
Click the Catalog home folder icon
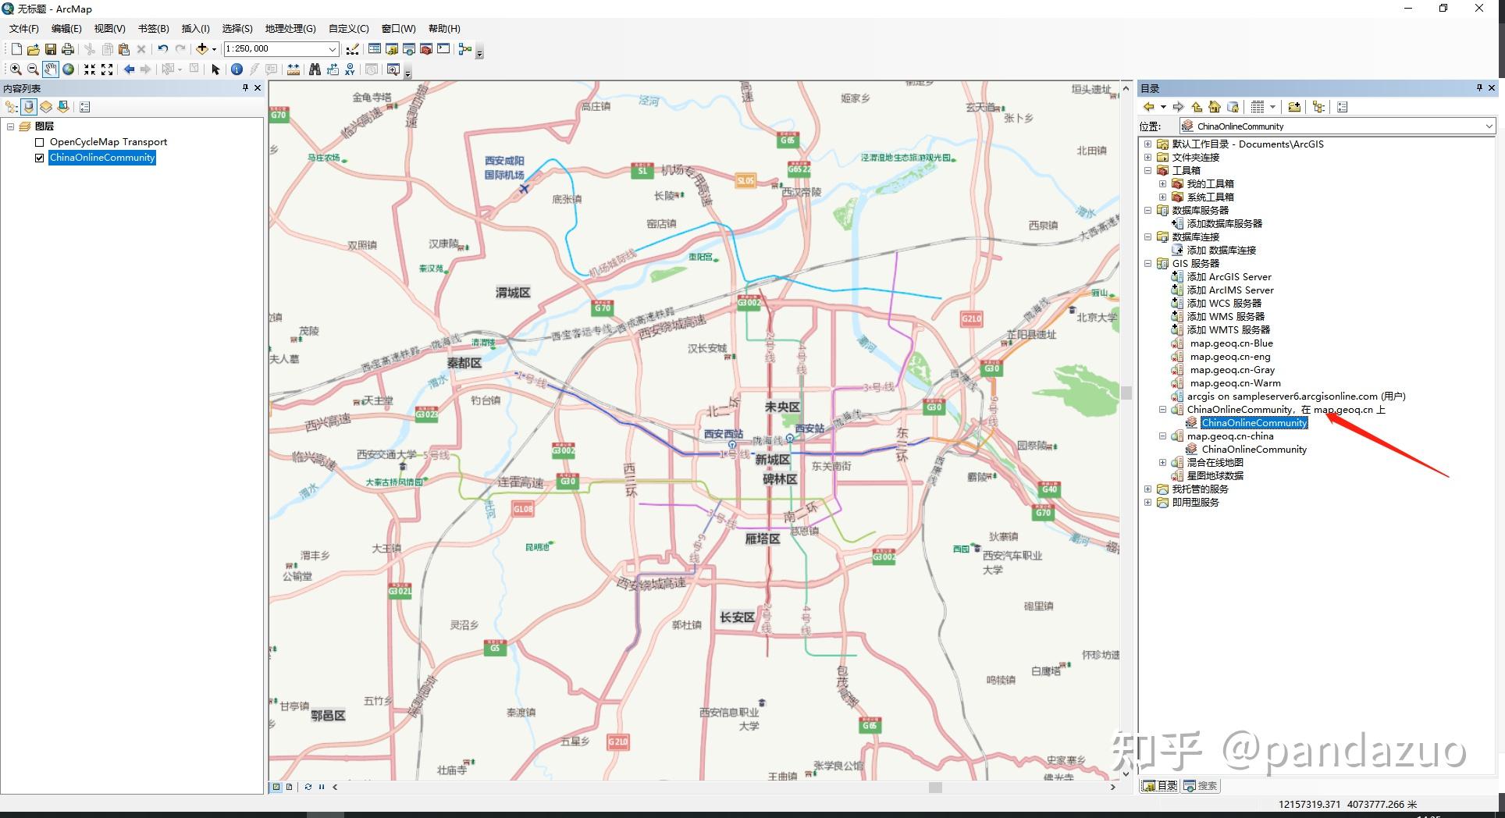[x=1215, y=106]
